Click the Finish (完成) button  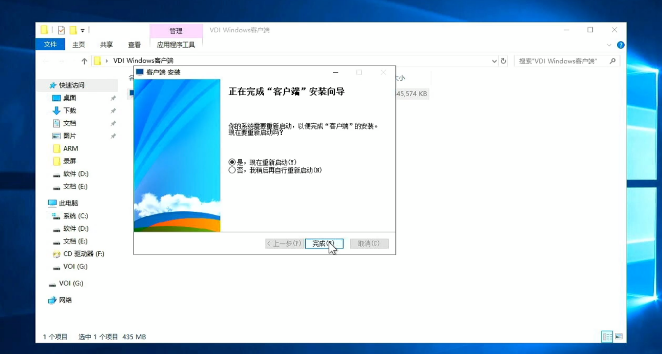[324, 244]
